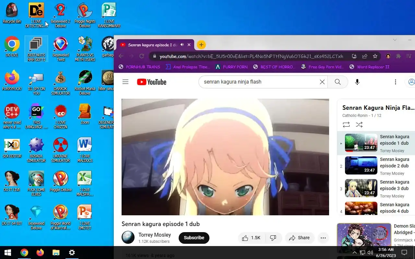Click the main video player

point(225,157)
